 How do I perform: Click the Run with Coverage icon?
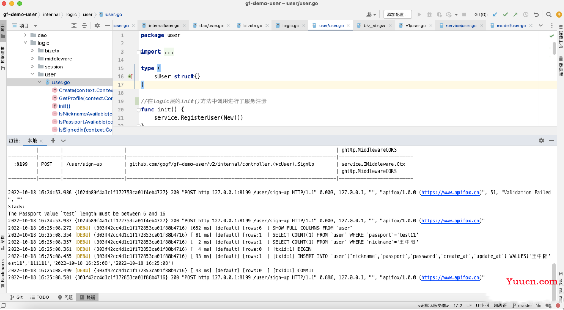(439, 14)
